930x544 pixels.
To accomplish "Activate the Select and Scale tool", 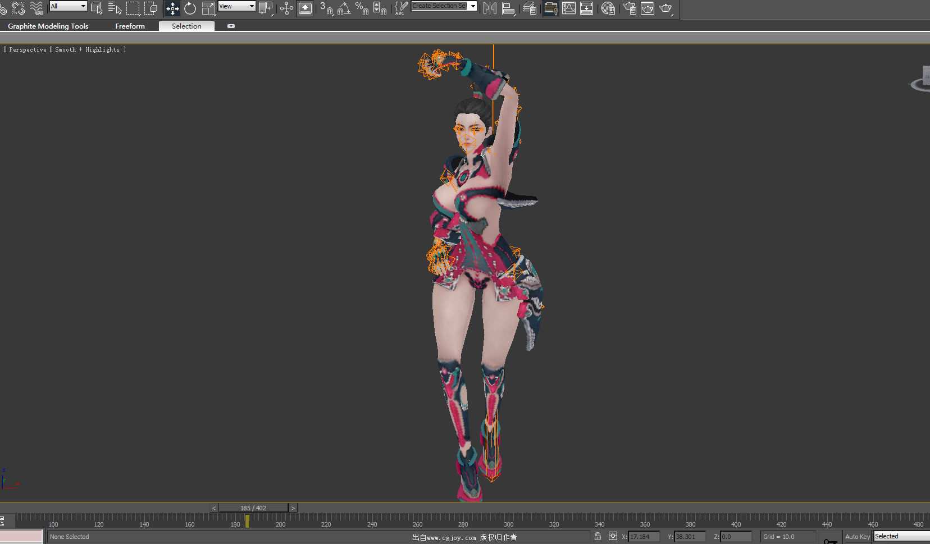I will coord(208,8).
